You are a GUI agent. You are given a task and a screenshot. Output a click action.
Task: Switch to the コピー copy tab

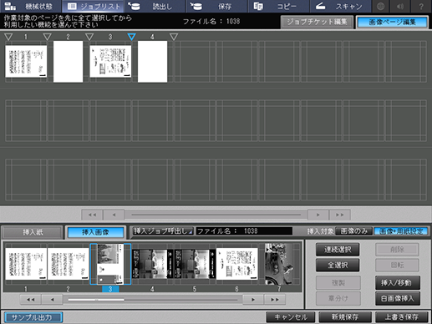click(278, 6)
